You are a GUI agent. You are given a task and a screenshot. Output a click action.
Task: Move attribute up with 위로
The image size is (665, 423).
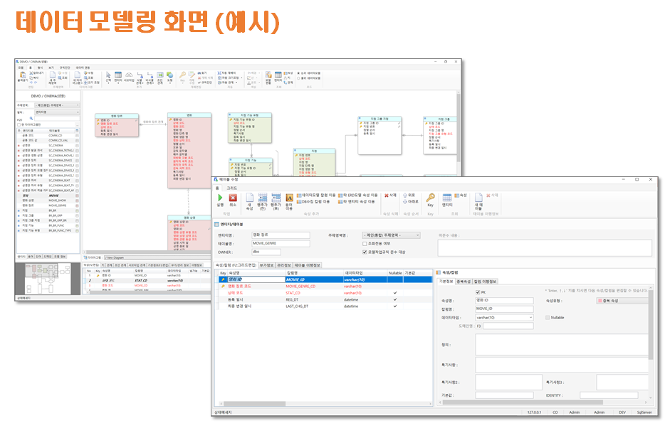[409, 196]
